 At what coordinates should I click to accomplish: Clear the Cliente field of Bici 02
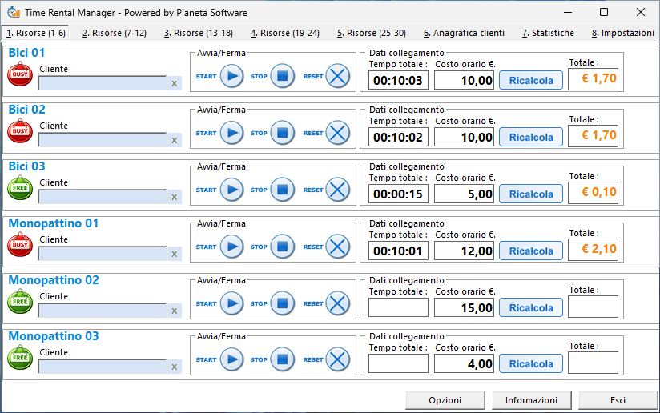(175, 140)
